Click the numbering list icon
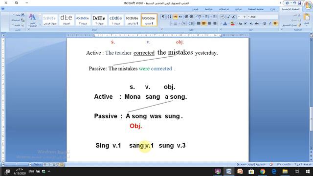Image resolution: width=313 pixels, height=176 pixels. [206, 17]
